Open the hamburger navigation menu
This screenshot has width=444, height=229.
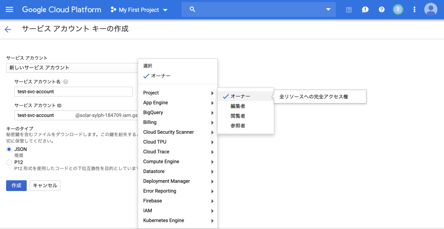point(9,10)
